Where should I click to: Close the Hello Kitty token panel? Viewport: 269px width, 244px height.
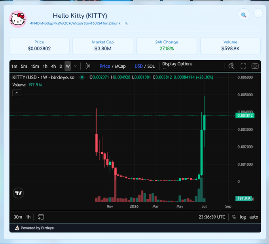(x=258, y=13)
